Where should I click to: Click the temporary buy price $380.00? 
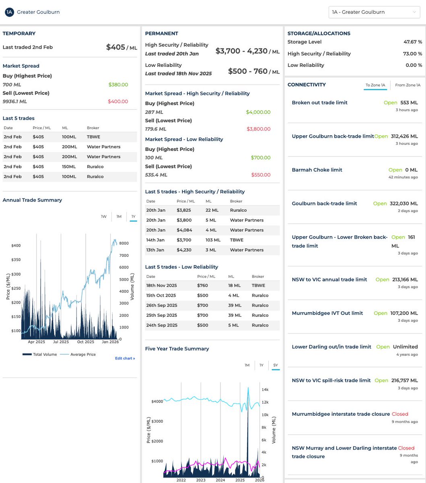(x=118, y=85)
